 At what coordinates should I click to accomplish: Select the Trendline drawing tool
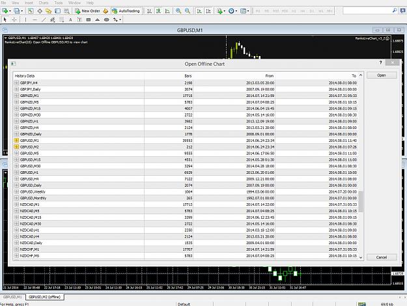click(x=44, y=20)
